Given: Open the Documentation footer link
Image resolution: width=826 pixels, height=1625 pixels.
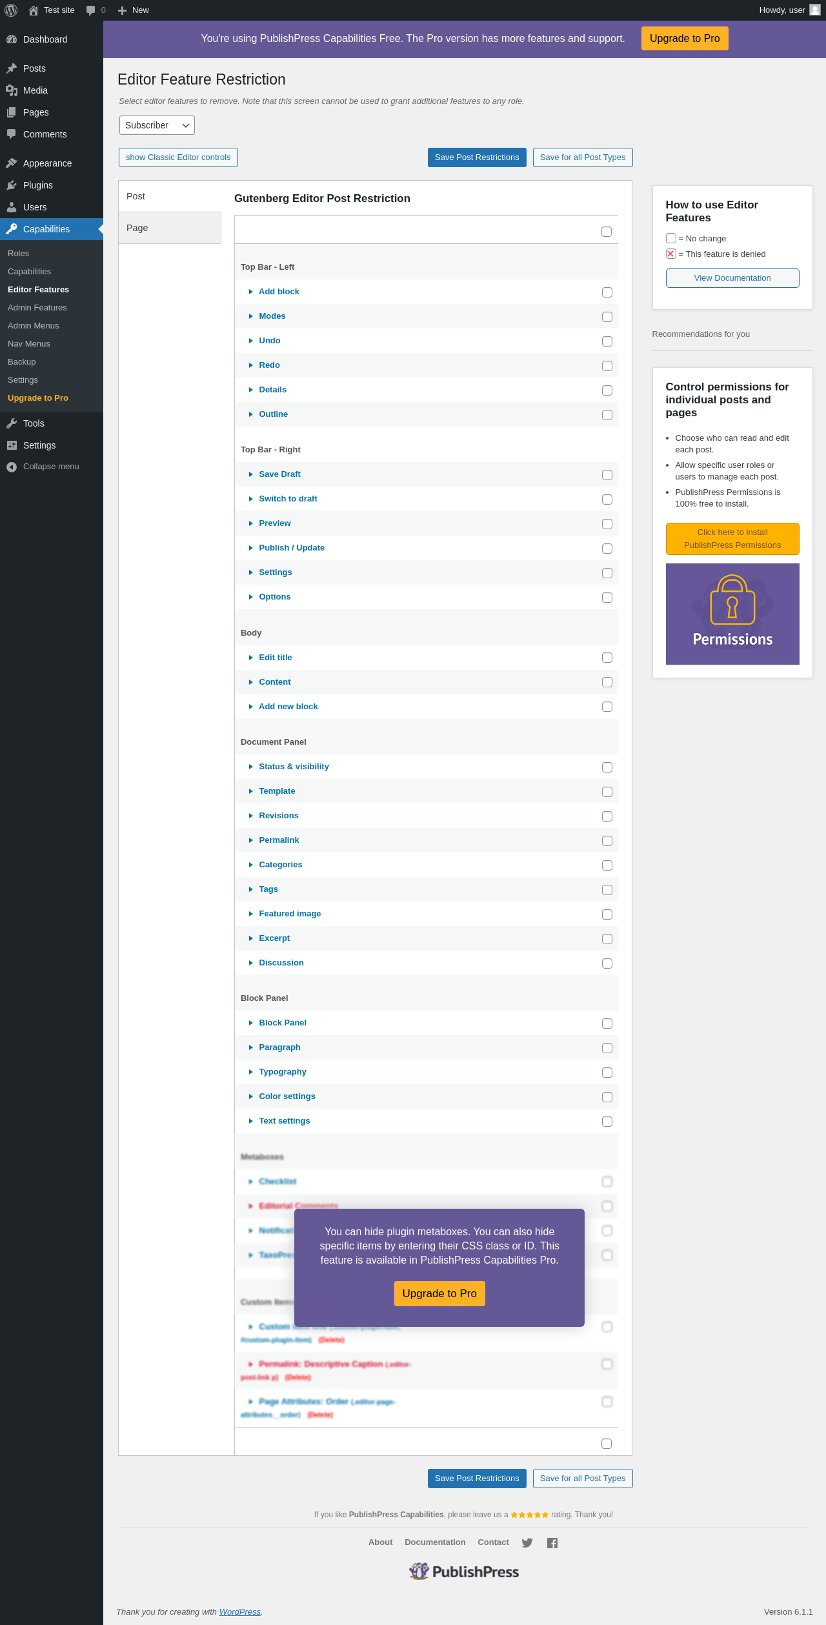Looking at the screenshot, I should coord(435,1542).
